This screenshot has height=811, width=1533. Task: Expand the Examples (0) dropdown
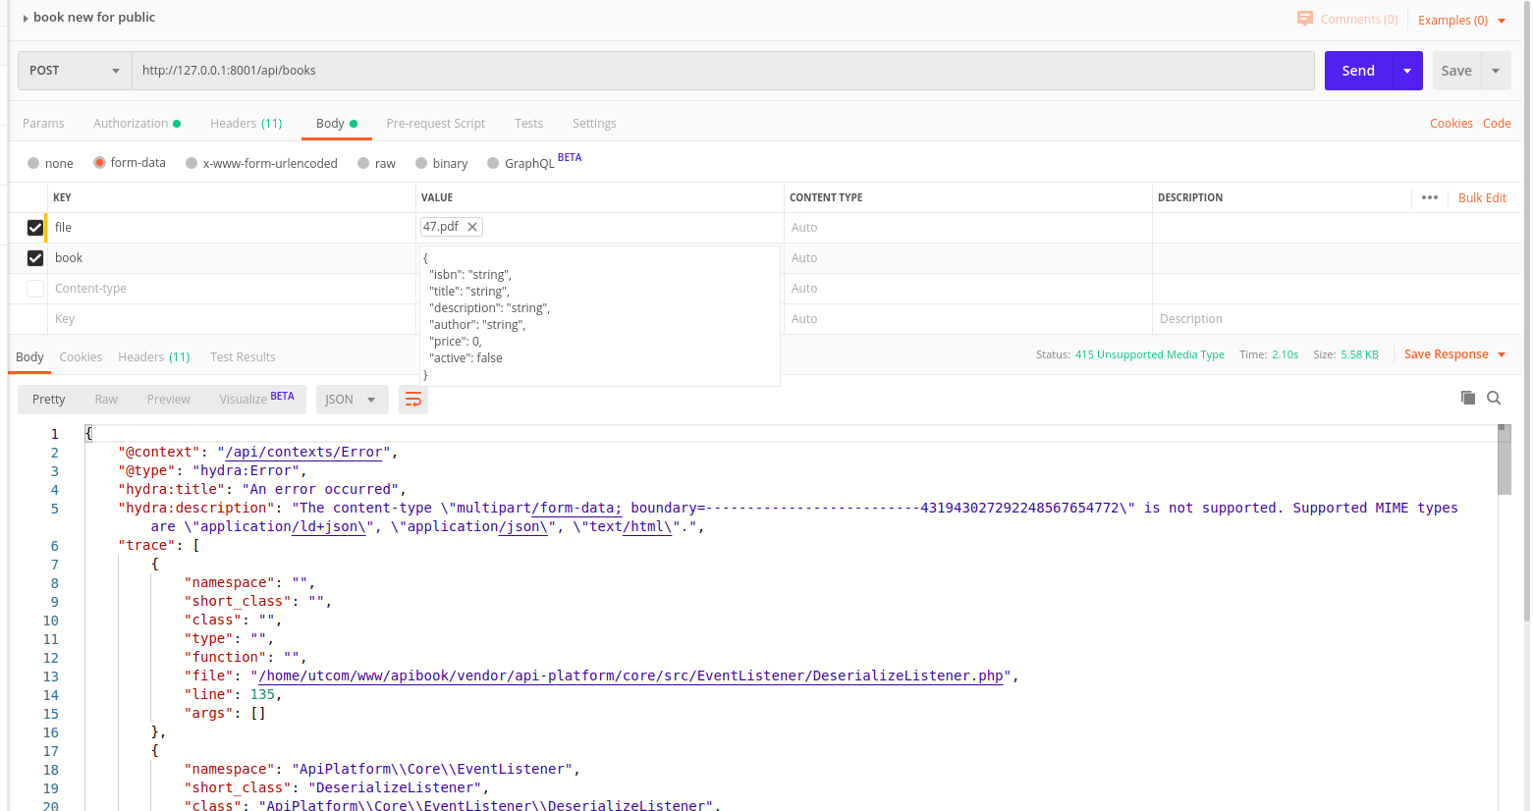pos(1461,20)
